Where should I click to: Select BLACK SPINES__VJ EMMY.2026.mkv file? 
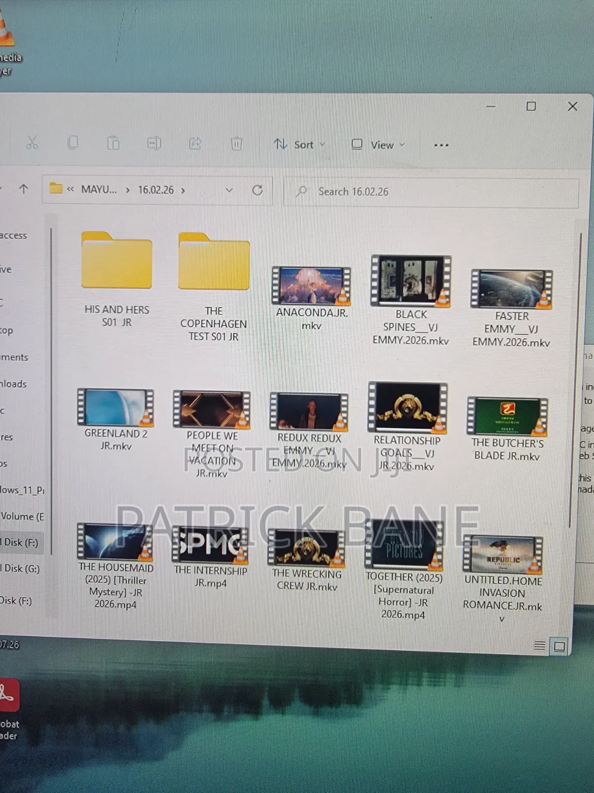click(411, 300)
